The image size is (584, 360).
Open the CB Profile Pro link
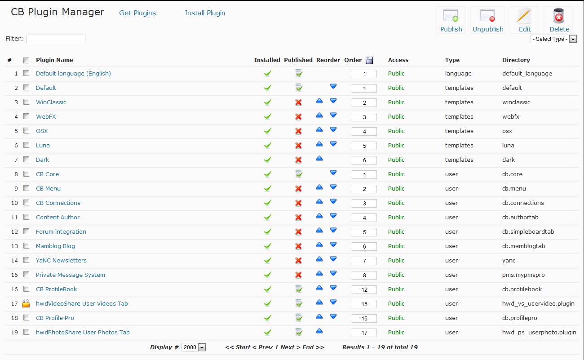pos(55,318)
